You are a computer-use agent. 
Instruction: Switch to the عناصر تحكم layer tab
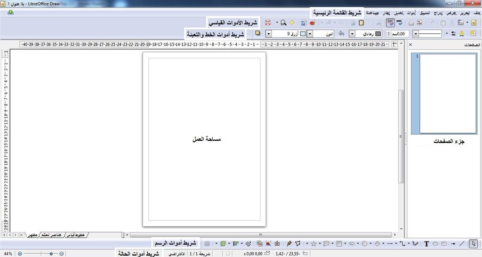click(51, 235)
